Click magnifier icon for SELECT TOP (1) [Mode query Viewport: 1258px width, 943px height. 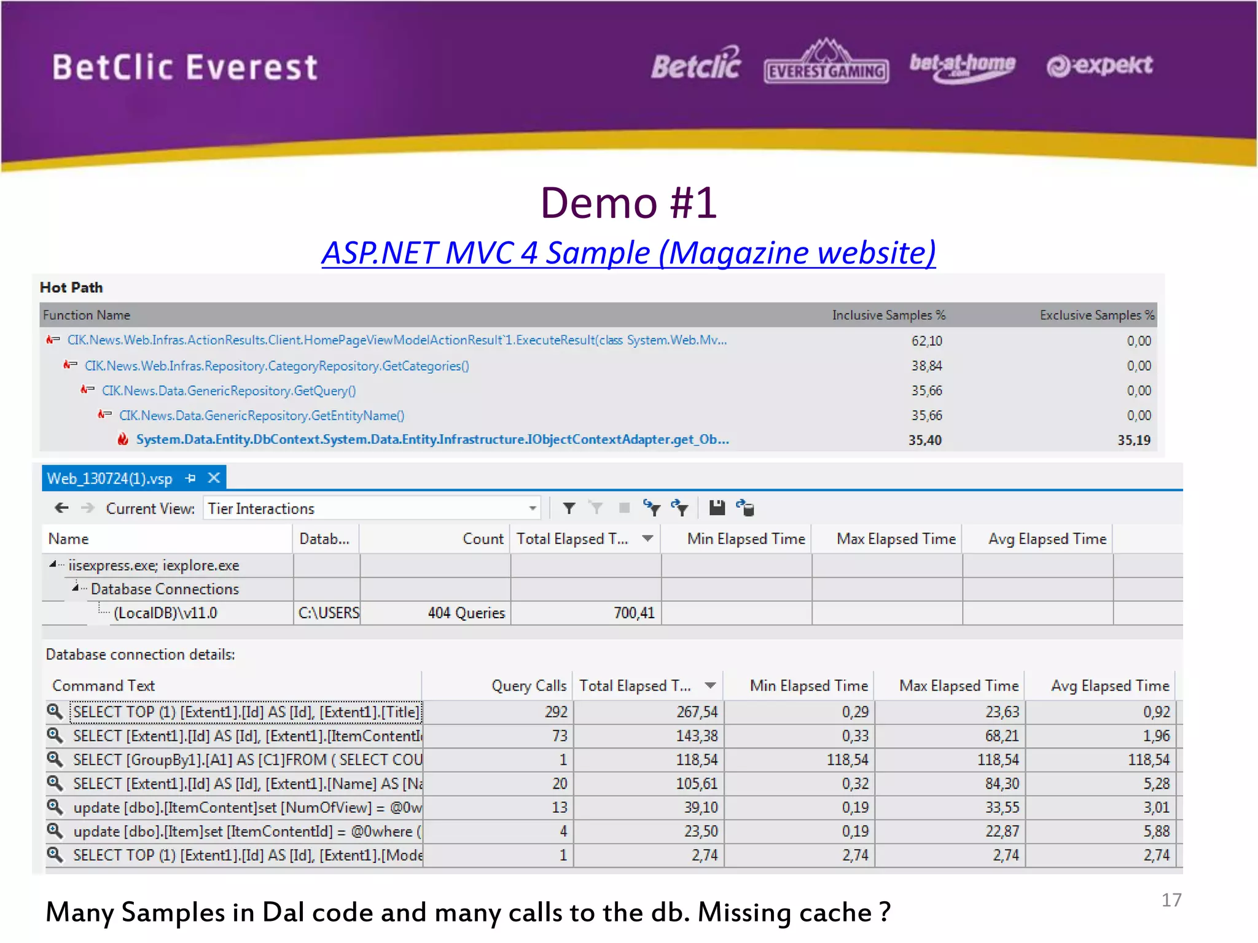(x=55, y=855)
